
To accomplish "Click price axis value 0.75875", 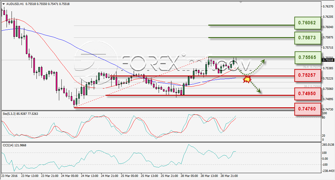I will click(328, 37).
